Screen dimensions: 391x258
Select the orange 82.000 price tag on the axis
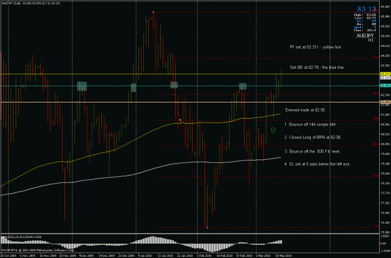(385, 102)
